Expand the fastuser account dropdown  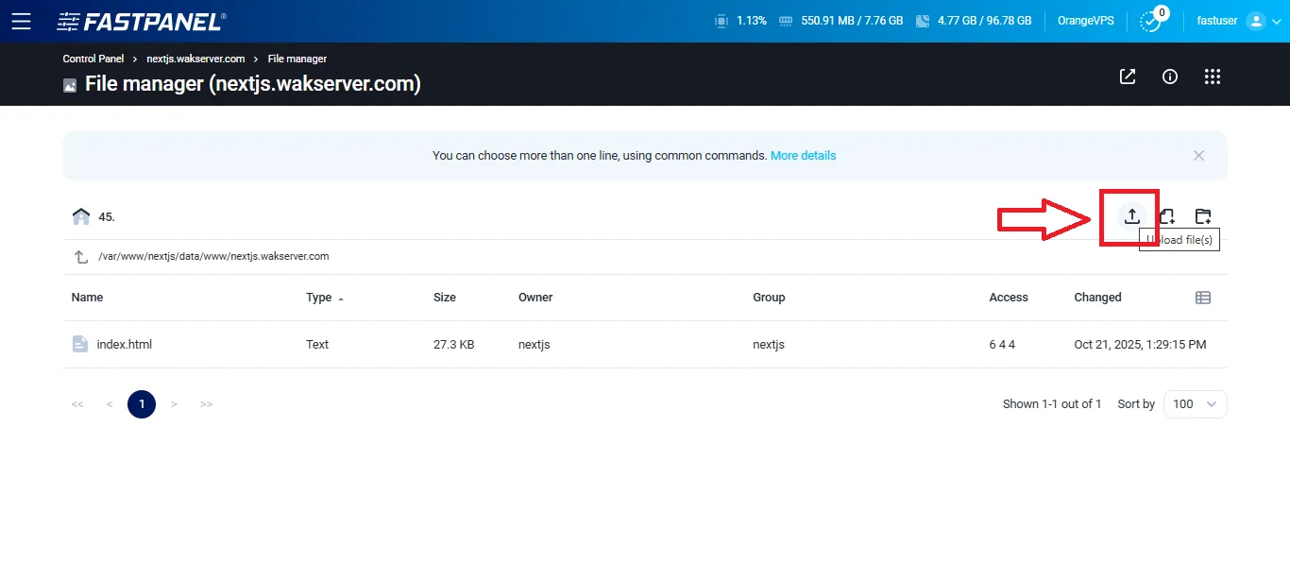point(1277,20)
